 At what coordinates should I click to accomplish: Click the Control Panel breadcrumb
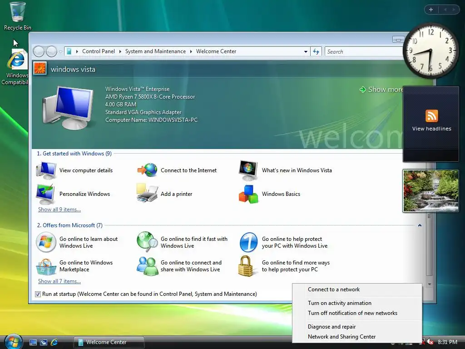[x=98, y=51]
